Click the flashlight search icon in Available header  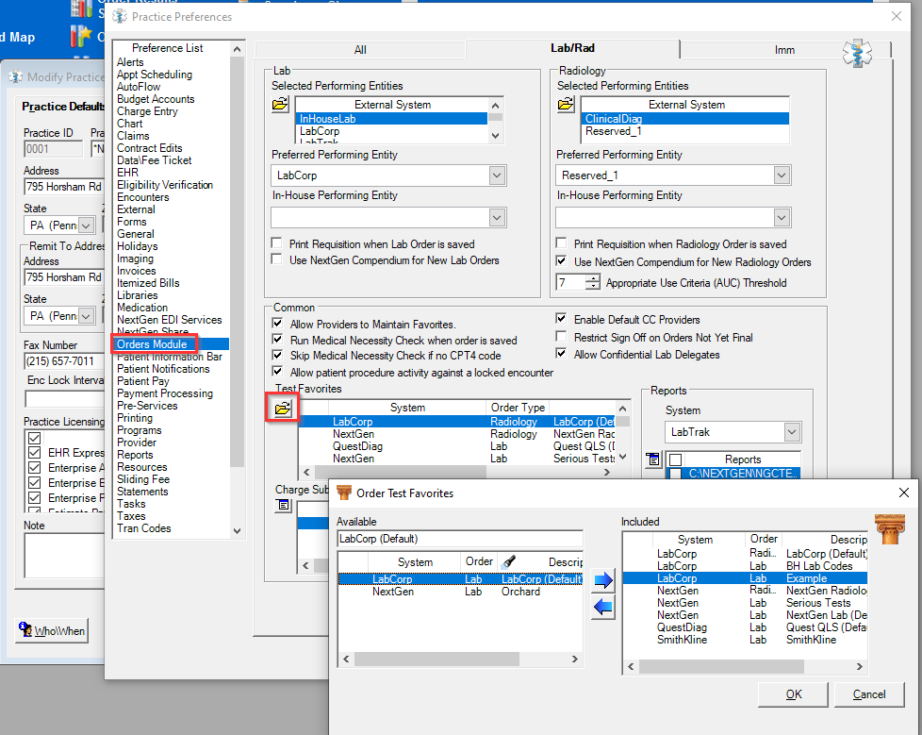pyautogui.click(x=509, y=562)
